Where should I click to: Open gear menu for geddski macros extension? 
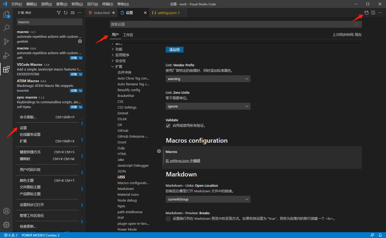click(x=80, y=41)
